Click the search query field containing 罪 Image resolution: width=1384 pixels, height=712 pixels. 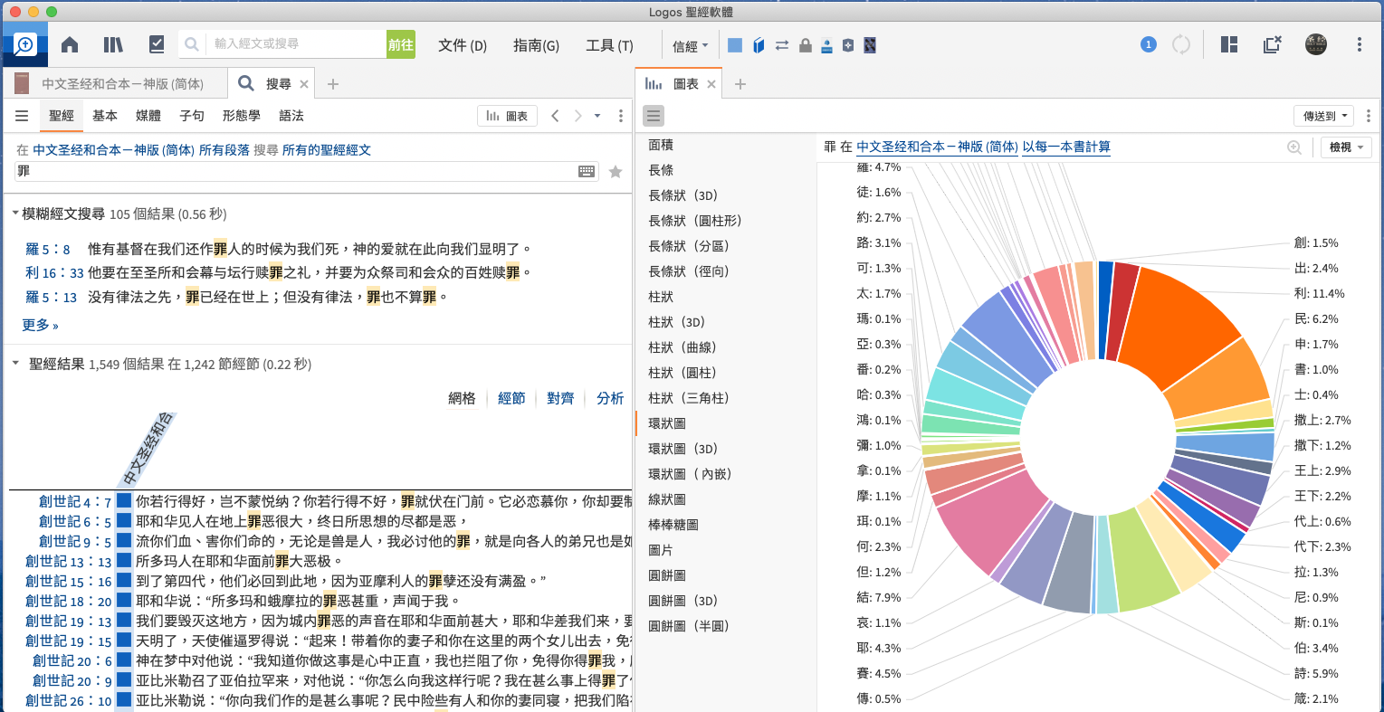tap(296, 171)
